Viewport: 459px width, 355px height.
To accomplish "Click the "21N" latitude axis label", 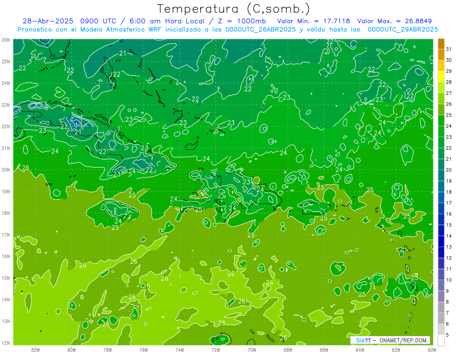I will pyautogui.click(x=5, y=148).
